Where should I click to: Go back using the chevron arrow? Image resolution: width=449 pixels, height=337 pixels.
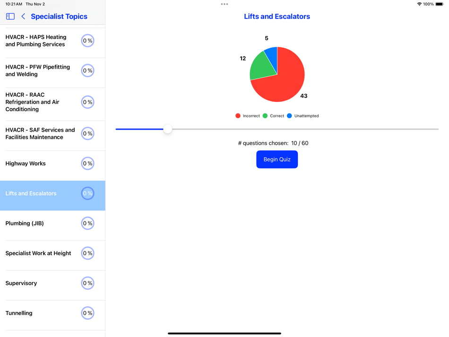(23, 17)
